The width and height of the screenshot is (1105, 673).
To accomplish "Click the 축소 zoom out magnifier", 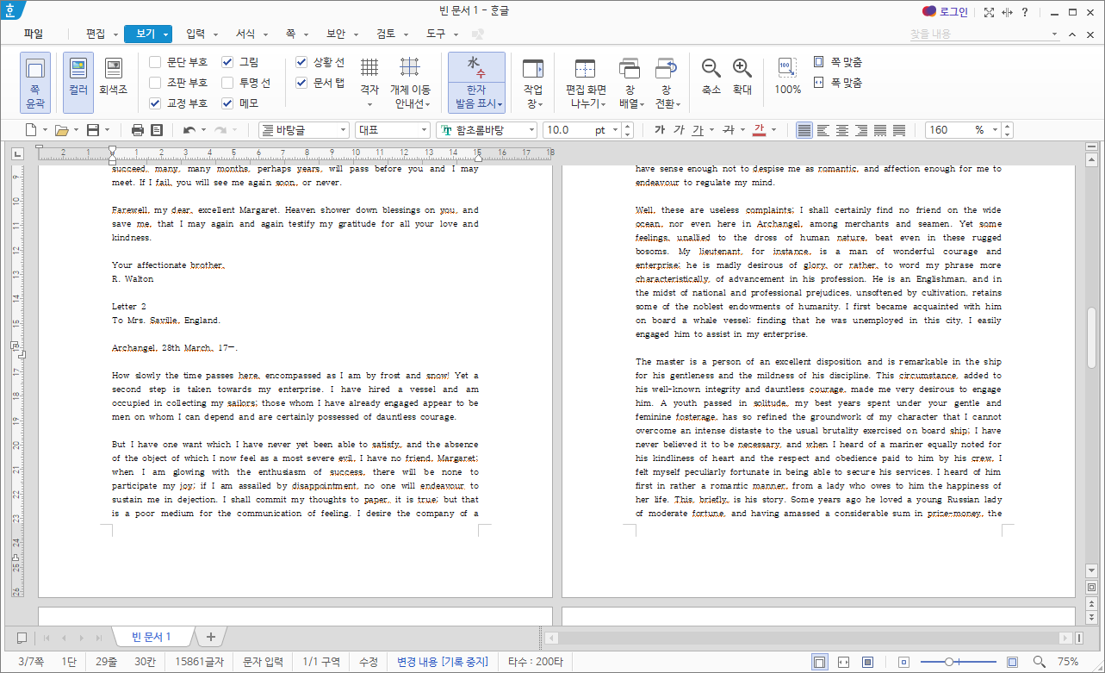I will (x=711, y=76).
